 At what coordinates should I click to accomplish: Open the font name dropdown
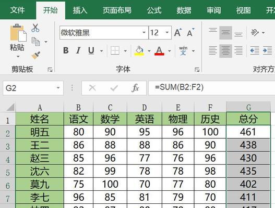[x=144, y=33]
